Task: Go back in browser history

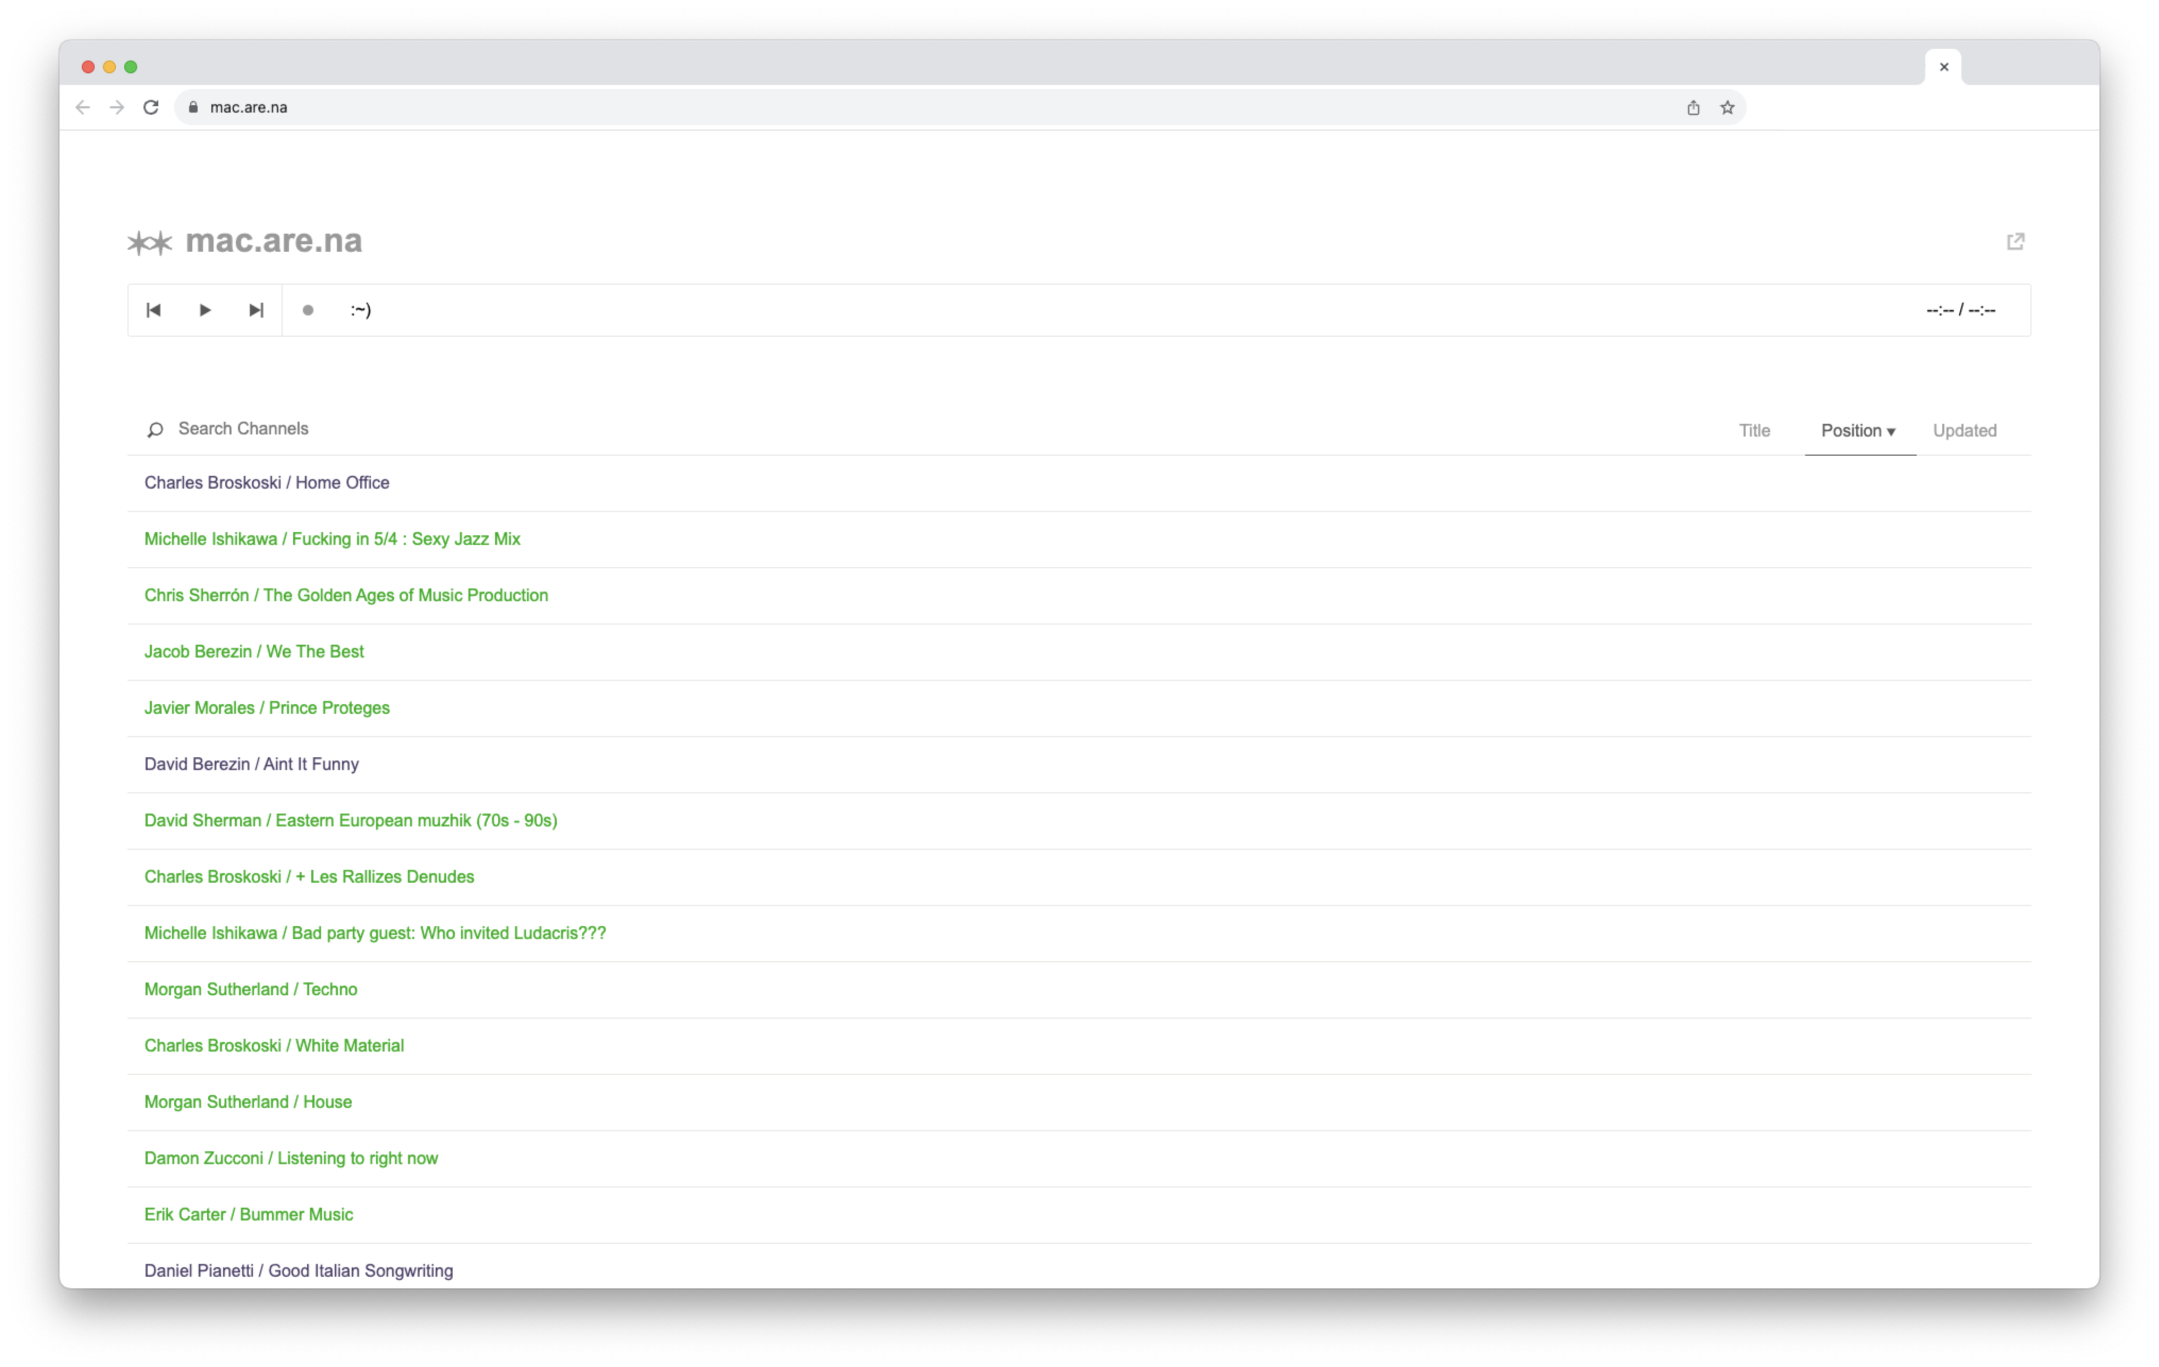Action: coord(82,108)
